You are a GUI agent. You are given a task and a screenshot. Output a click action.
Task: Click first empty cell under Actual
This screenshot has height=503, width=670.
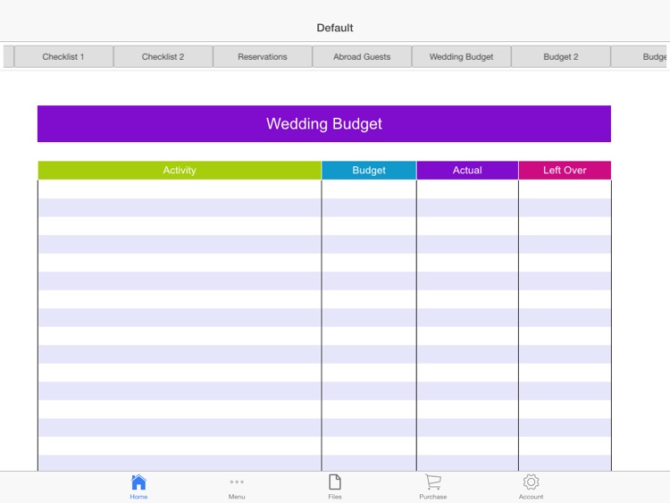point(467,189)
